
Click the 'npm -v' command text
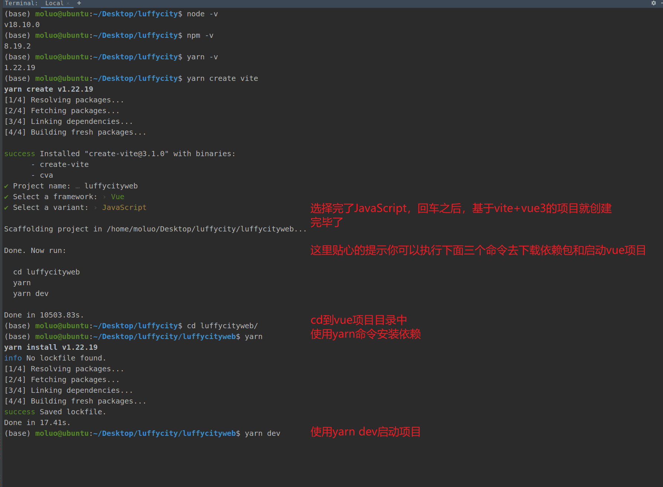coord(200,35)
